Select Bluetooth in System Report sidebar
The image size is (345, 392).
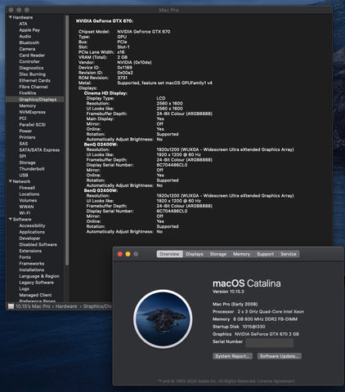click(x=29, y=42)
